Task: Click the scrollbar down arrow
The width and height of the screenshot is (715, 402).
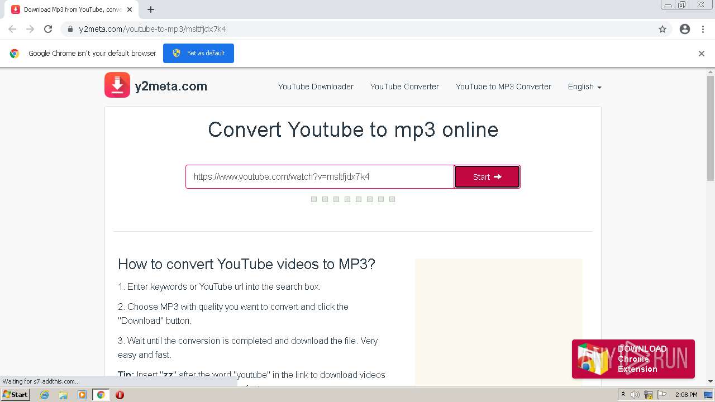Action: (711, 381)
